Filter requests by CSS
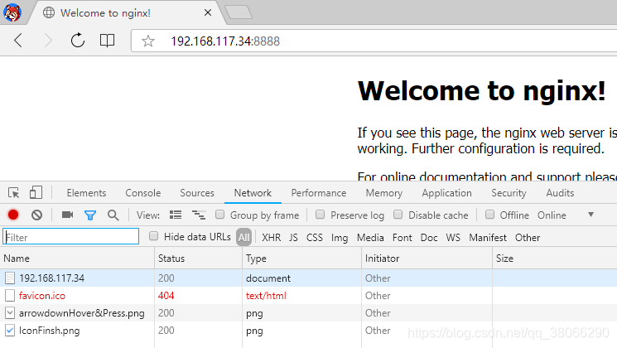617x348 pixels. 315,237
